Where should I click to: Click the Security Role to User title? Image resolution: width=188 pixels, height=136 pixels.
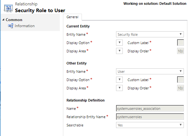tap(40, 11)
